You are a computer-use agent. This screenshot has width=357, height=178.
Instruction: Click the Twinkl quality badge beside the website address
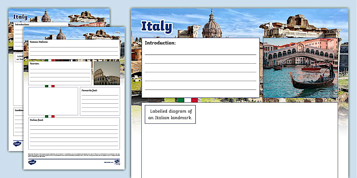click(x=117, y=162)
